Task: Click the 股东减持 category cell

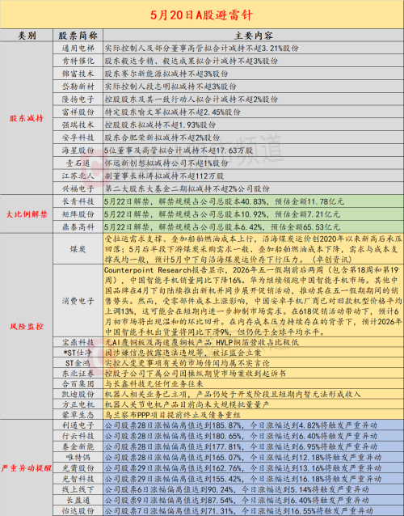Action: (27, 118)
